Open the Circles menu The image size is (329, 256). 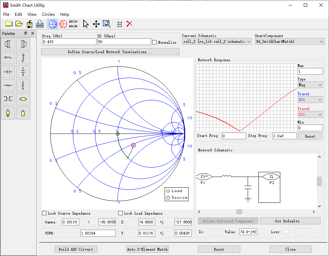pyautogui.click(x=48, y=14)
